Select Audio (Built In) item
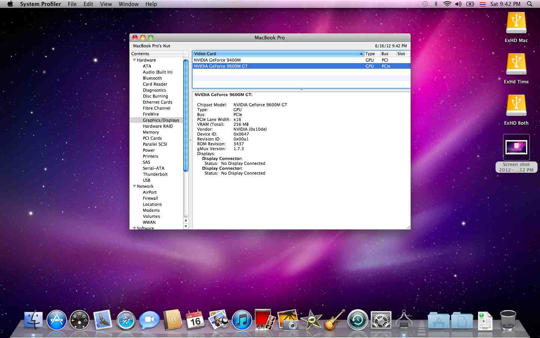The height and width of the screenshot is (338, 540). (157, 72)
